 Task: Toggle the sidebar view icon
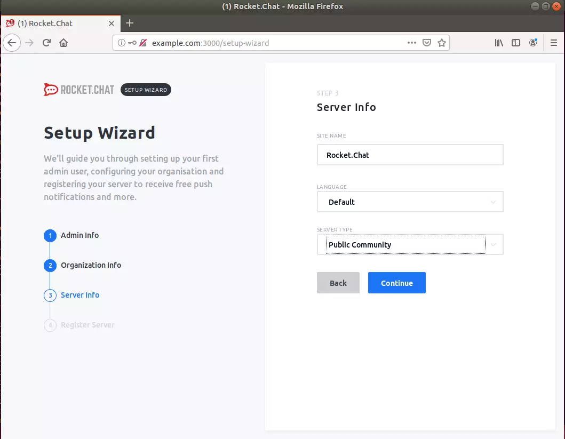(x=516, y=43)
